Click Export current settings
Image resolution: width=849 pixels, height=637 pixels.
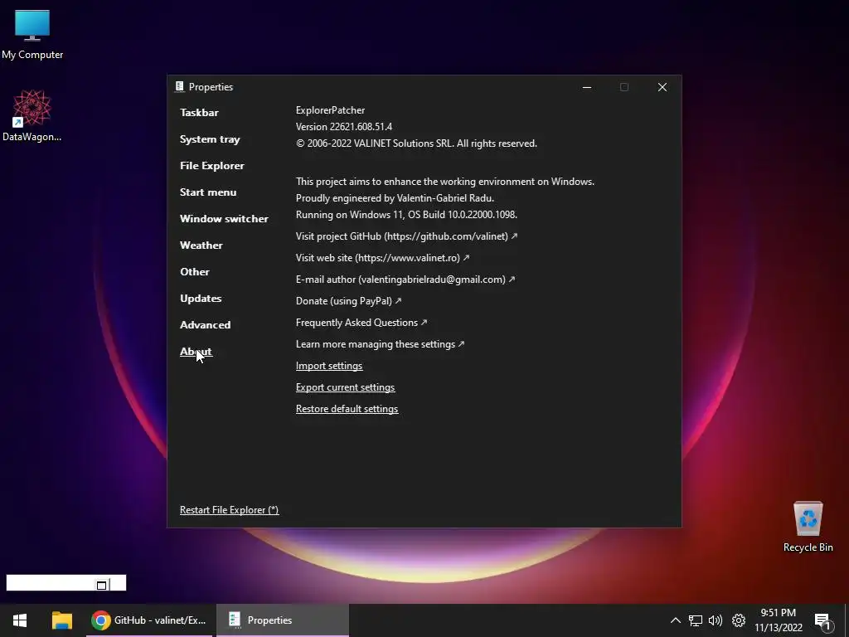point(345,388)
